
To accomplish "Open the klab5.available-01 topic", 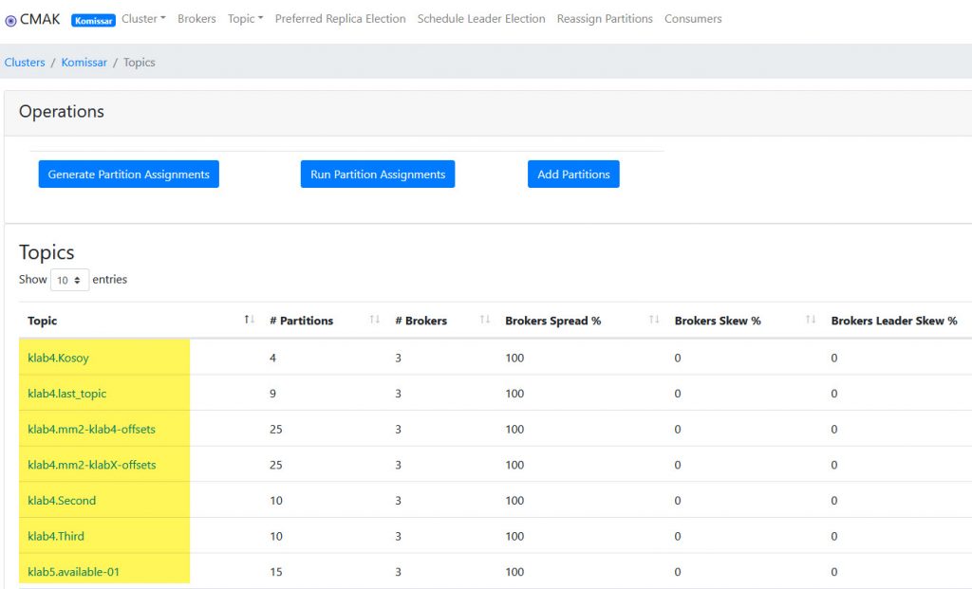I will pyautogui.click(x=74, y=572).
